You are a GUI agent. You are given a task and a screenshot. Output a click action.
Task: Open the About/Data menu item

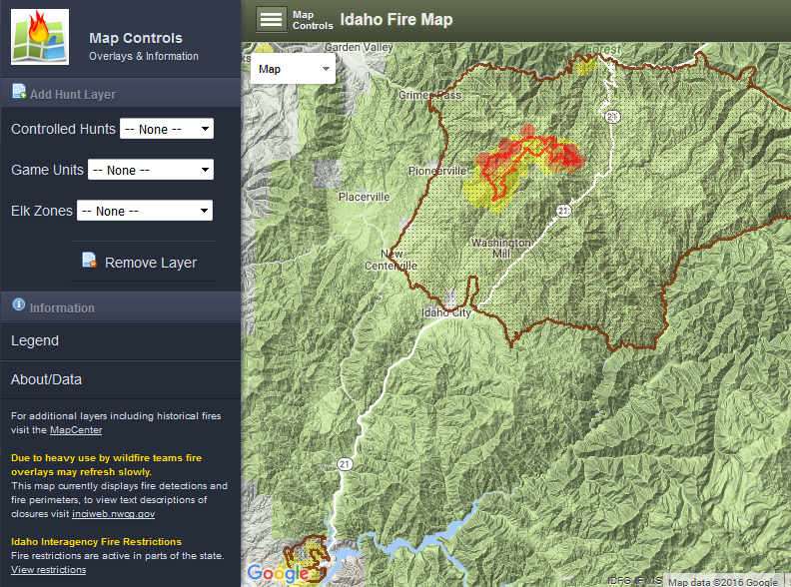121,379
